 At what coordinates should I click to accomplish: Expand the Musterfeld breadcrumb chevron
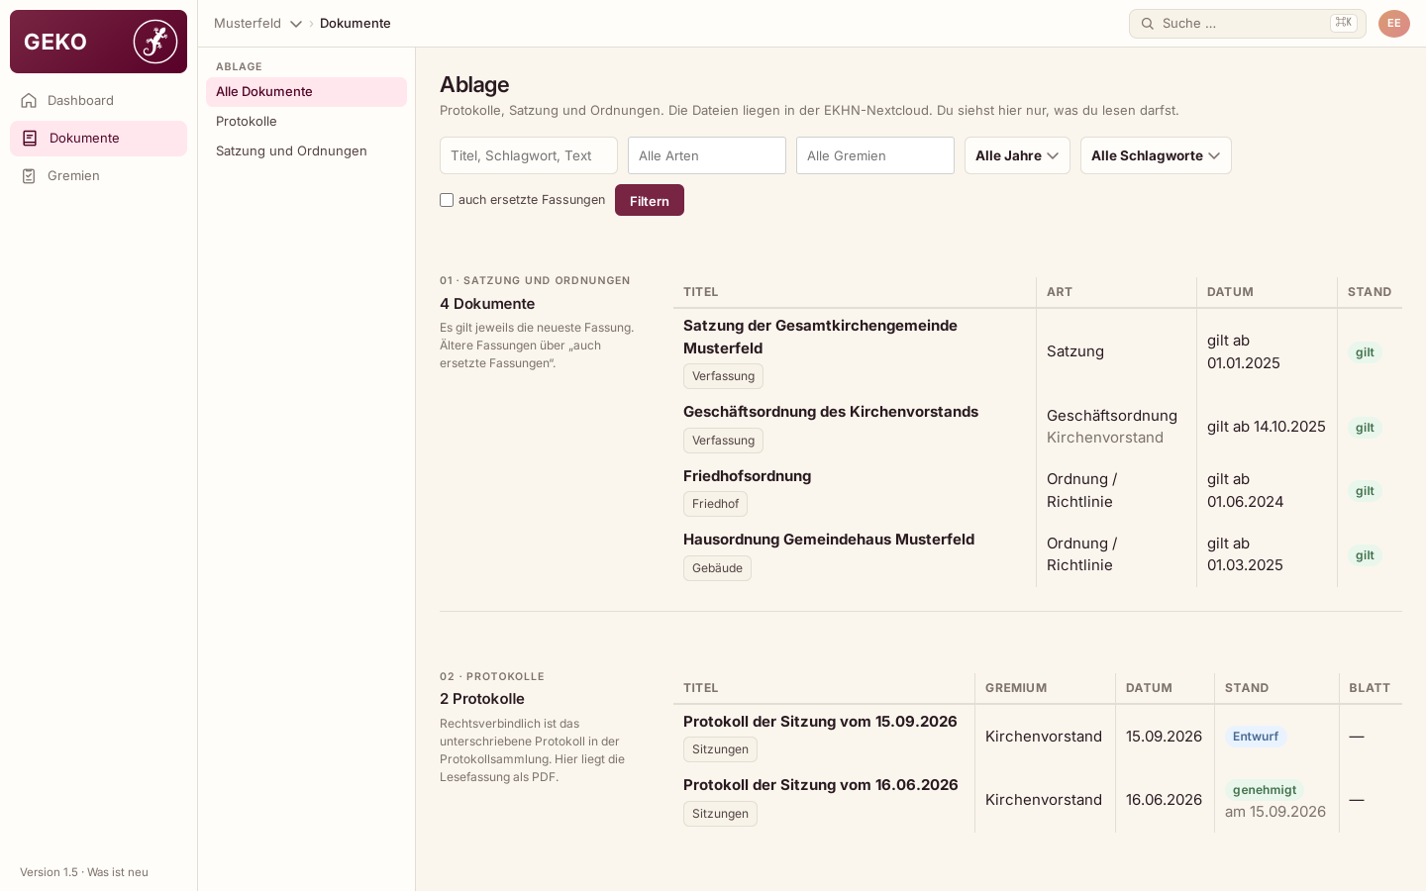(x=296, y=24)
